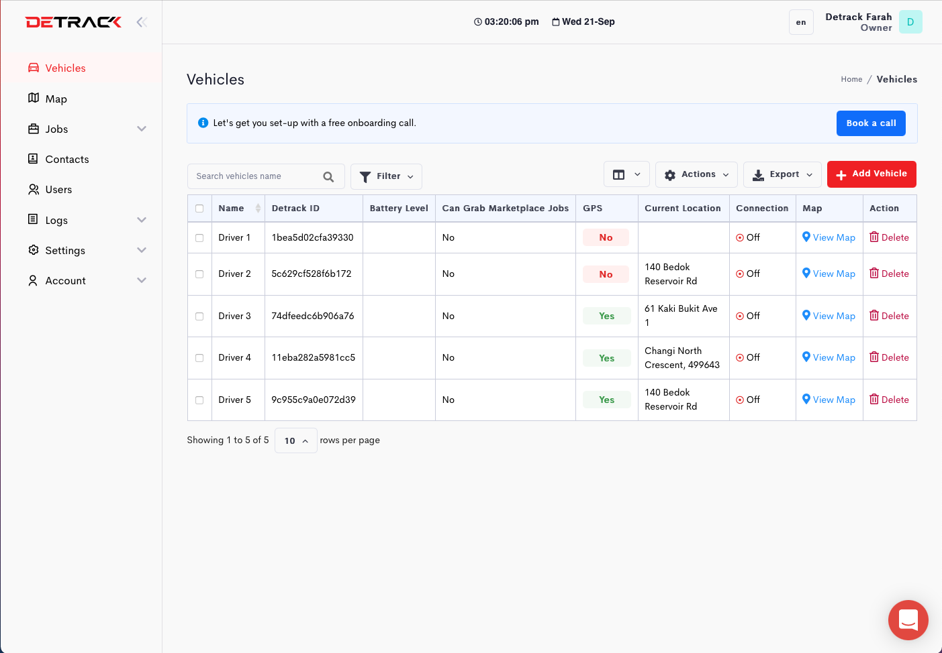This screenshot has height=653, width=942.
Task: Click map pin for Driver 3
Action: (x=806, y=315)
